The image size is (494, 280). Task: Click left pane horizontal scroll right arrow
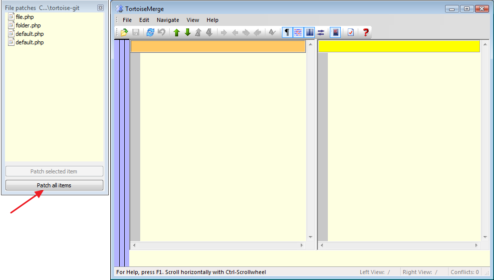[302, 246]
